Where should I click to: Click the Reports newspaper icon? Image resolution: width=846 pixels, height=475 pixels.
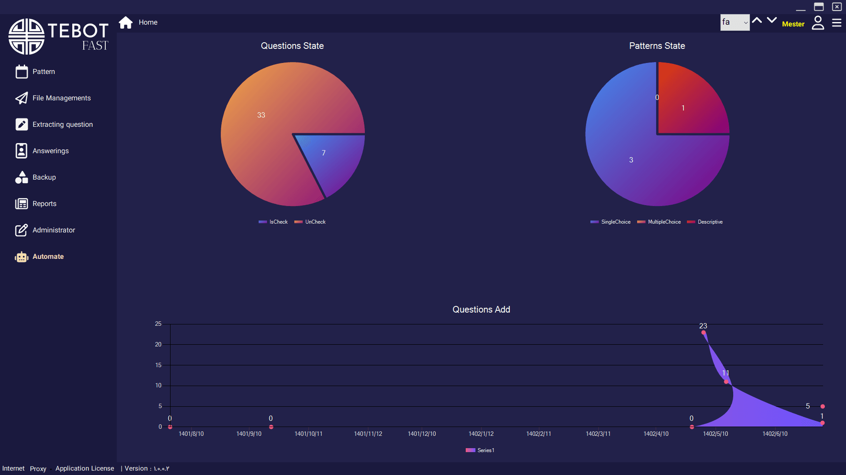click(22, 204)
